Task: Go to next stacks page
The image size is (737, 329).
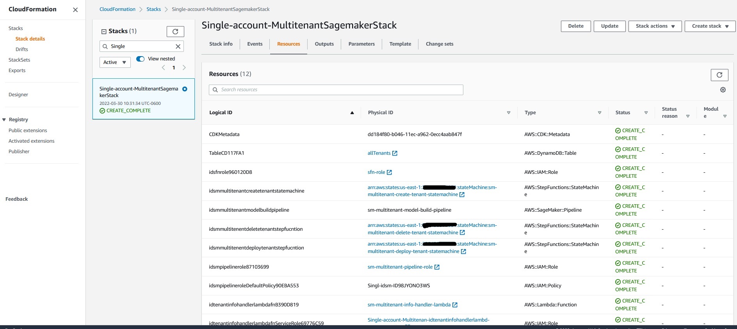Action: click(x=184, y=68)
